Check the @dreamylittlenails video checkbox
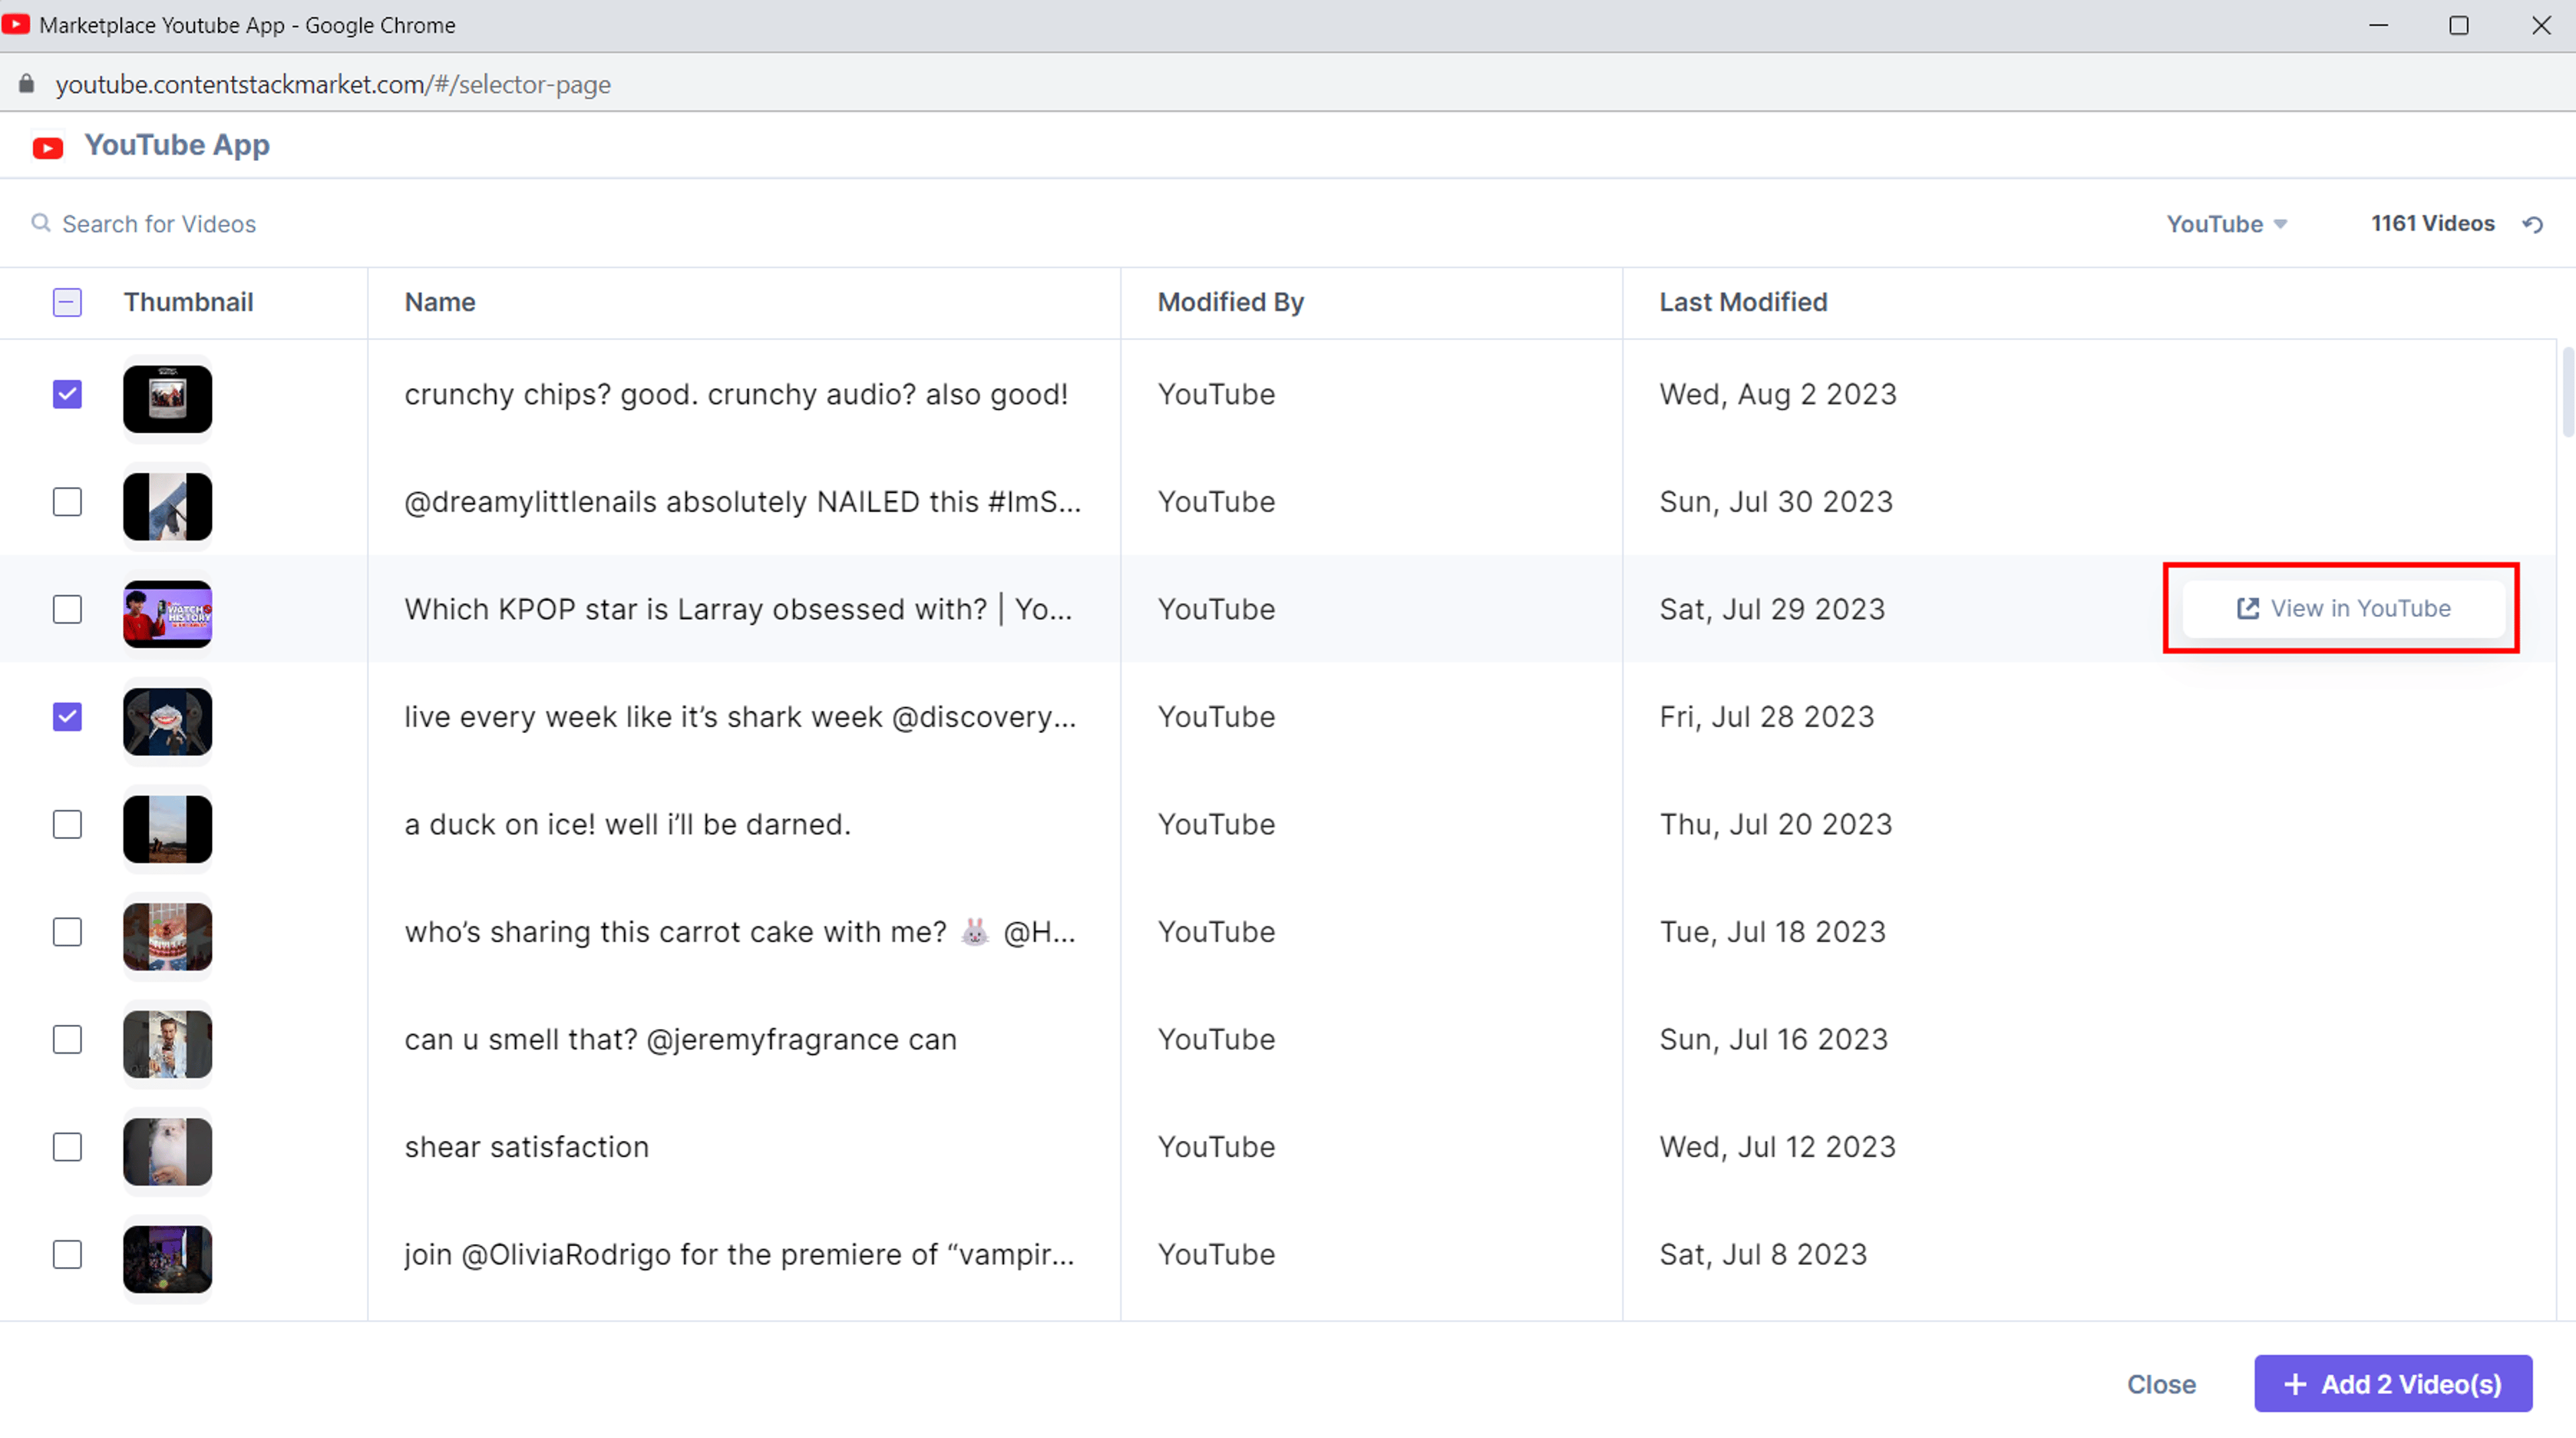The height and width of the screenshot is (1438, 2576). 67,502
